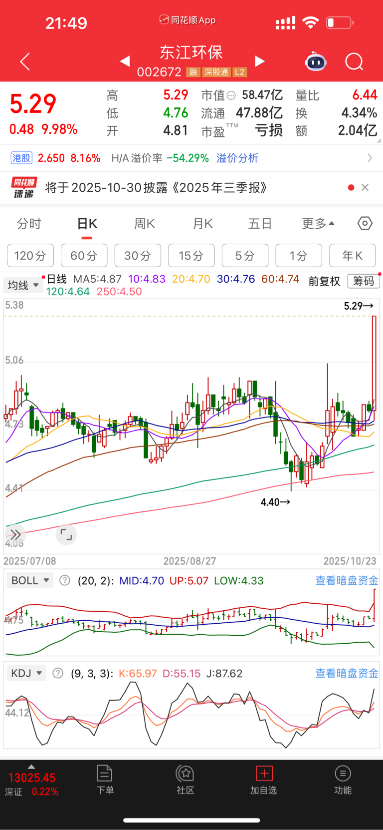The image size is (383, 830).
Task: Open the BOLL indicator dropdown
Action: (x=30, y=580)
